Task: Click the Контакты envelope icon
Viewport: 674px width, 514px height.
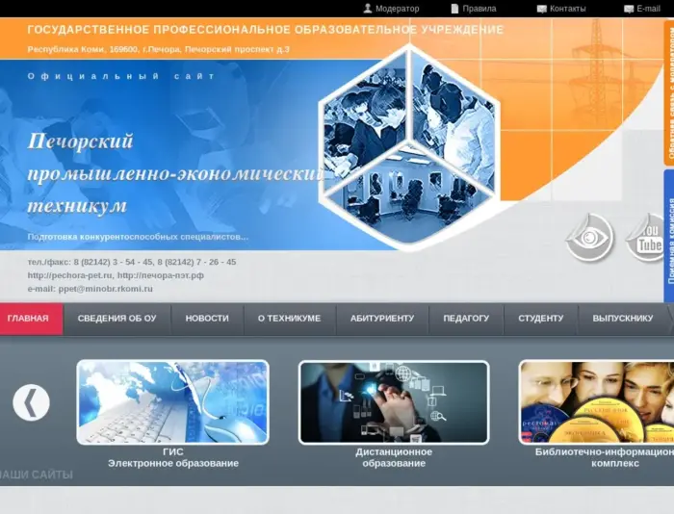Action: coord(541,9)
